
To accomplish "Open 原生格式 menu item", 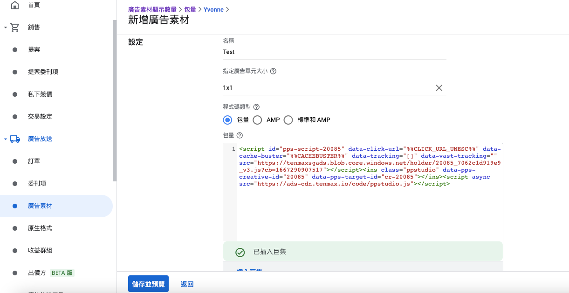I will [40, 228].
